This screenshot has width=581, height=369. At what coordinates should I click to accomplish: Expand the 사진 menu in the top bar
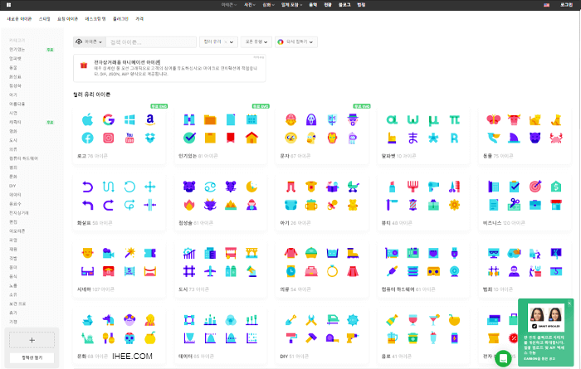coord(249,5)
